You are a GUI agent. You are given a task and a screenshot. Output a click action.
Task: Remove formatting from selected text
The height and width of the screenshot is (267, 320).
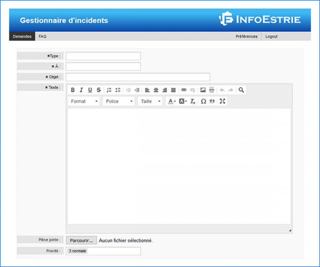click(193, 101)
